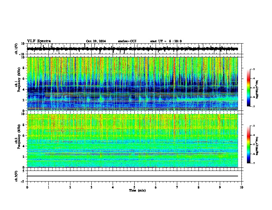
Task: Click the ch.2 color bar log(PSD) label
Action: coord(257,146)
